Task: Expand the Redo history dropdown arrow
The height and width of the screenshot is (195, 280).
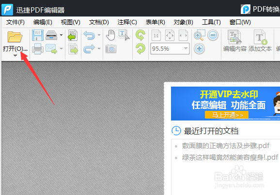Action: pyautogui.click(x=99, y=48)
